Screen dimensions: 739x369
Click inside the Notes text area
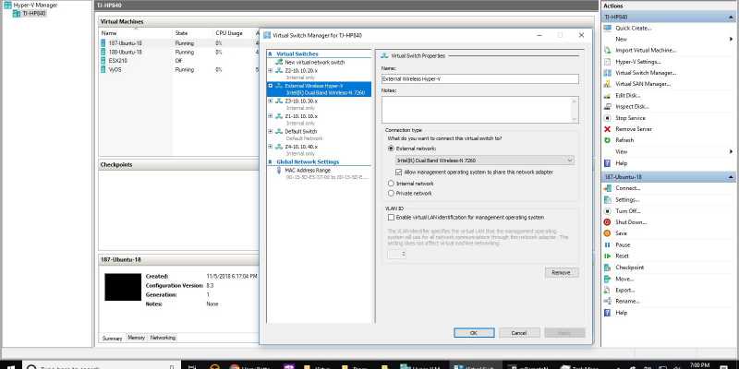point(479,110)
